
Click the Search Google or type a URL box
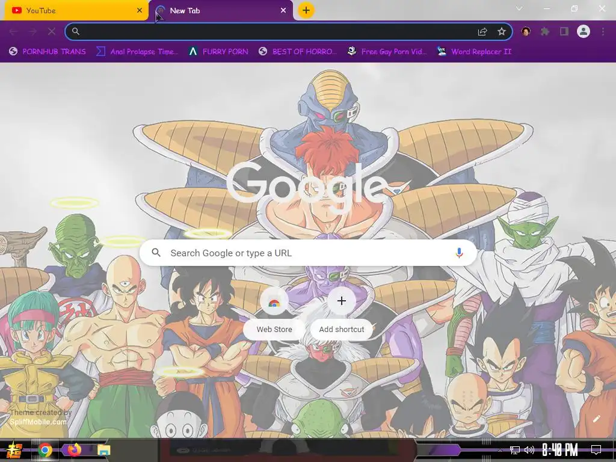click(309, 253)
